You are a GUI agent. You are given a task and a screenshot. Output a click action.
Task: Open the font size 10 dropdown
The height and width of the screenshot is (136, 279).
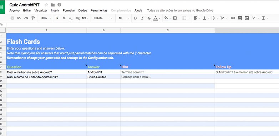click(x=124, y=18)
